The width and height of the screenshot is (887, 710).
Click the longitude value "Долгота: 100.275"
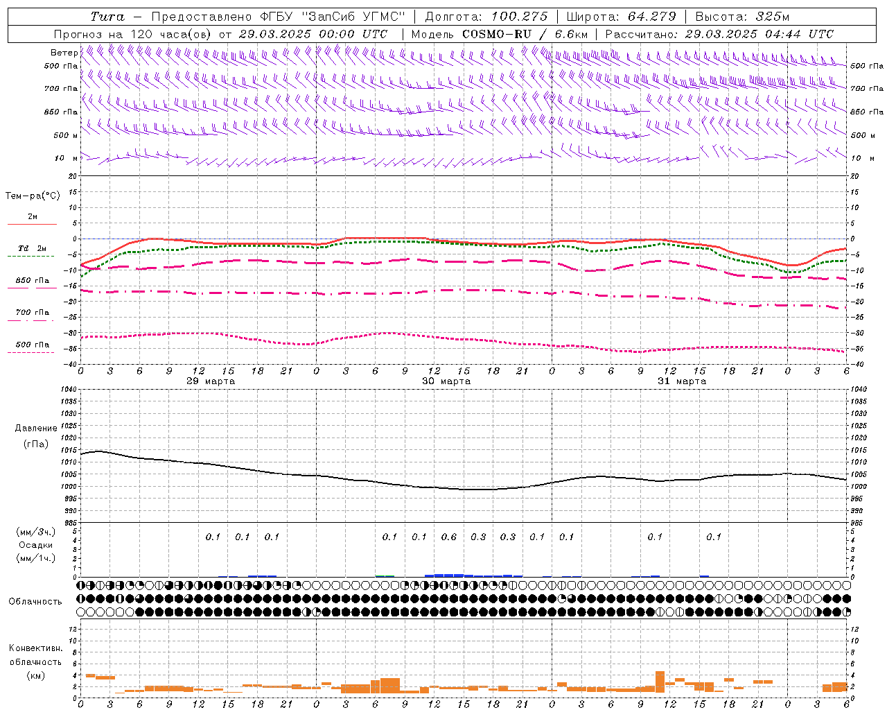[486, 17]
